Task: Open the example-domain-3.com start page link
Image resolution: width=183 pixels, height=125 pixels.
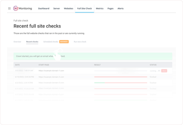Action: (51, 83)
